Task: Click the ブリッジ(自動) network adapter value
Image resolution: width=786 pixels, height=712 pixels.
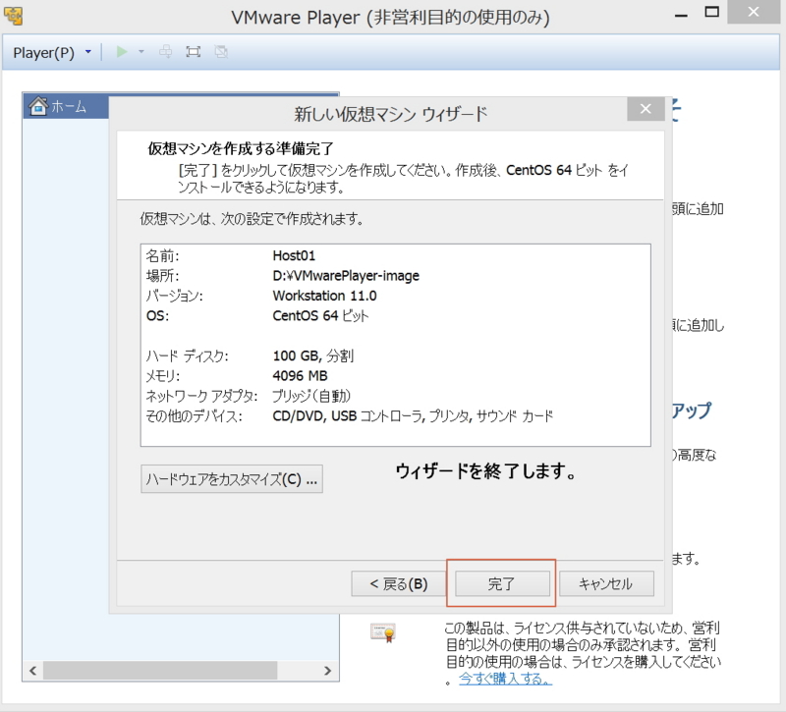Action: pos(311,396)
